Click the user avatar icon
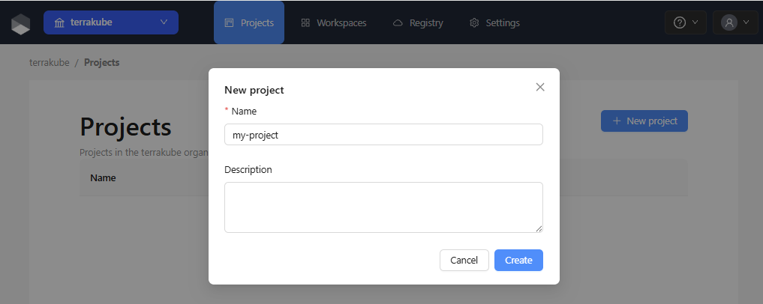 [x=729, y=22]
